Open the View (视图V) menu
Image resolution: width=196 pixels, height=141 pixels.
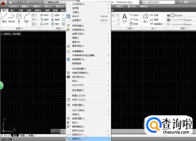coord(36,6)
